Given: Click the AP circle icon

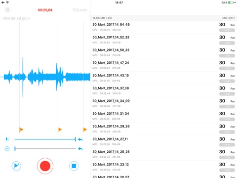Looking at the screenshot, I should [x=7, y=149].
